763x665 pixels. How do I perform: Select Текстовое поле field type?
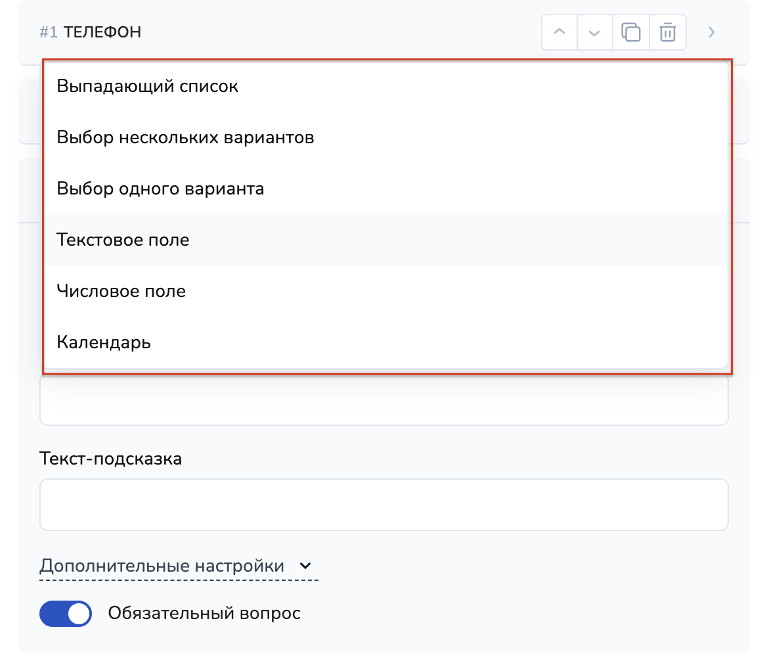click(123, 241)
